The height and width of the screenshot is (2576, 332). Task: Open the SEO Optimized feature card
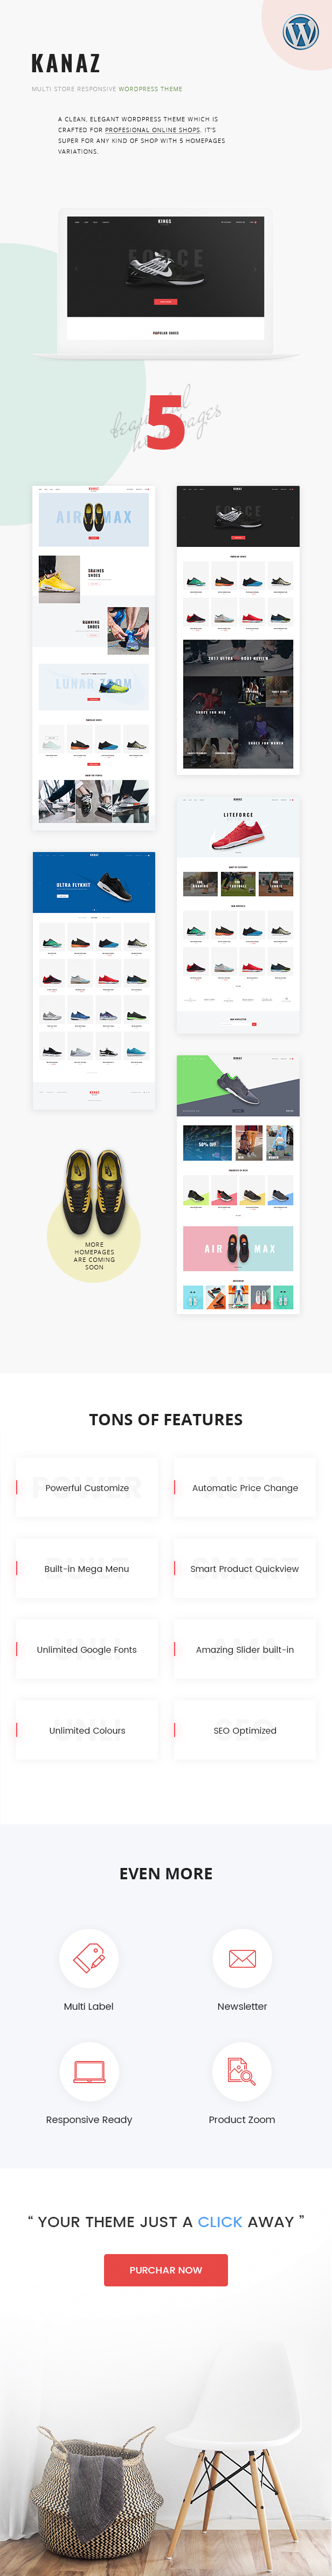click(245, 1730)
